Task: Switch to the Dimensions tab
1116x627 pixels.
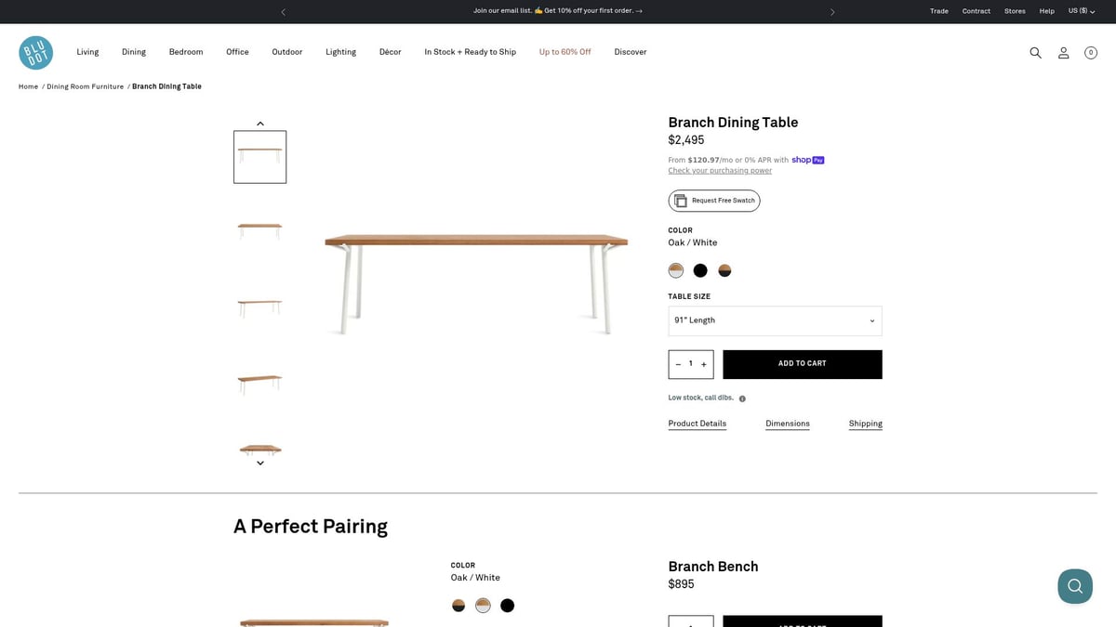Action: click(788, 424)
